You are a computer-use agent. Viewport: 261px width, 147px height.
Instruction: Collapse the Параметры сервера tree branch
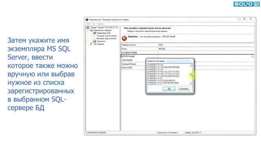88,31
